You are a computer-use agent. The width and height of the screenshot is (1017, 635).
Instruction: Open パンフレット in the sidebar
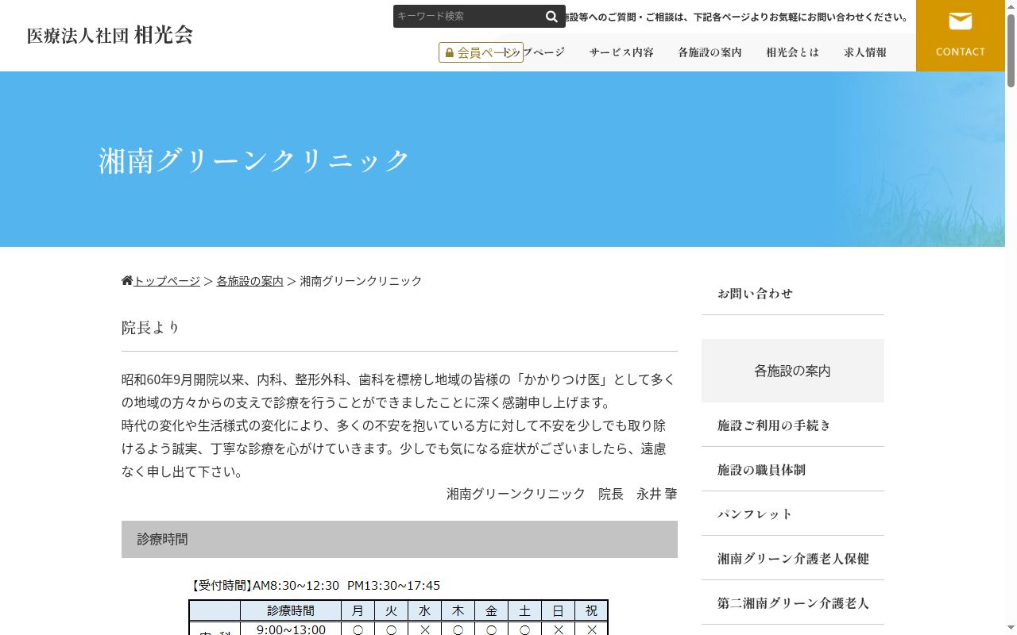tap(793, 514)
